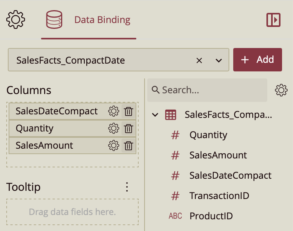Click the Add button
Screen dimensions: 293x231
click(257, 60)
